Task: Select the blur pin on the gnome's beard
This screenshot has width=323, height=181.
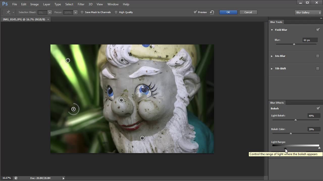Action: (142, 138)
